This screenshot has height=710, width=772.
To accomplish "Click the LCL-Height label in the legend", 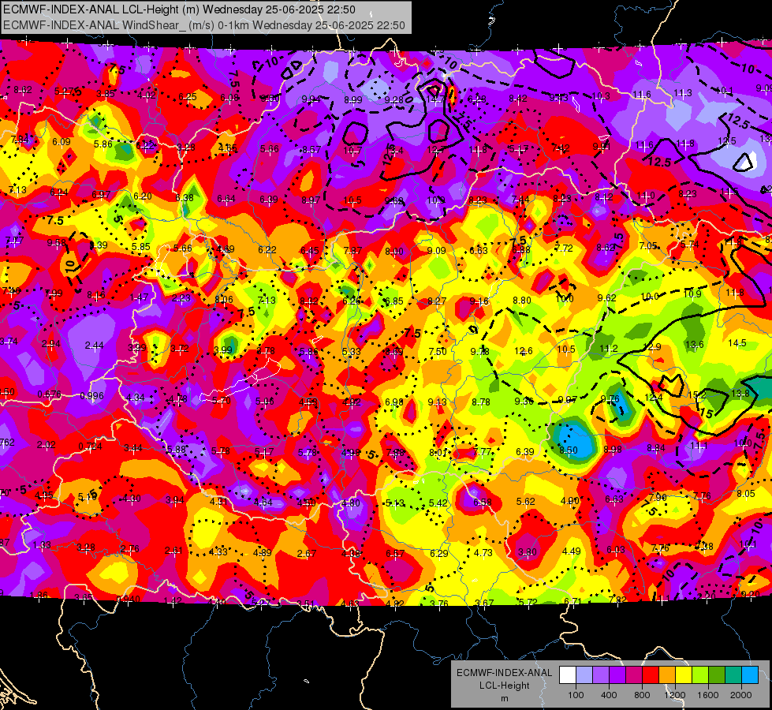I will point(504,686).
